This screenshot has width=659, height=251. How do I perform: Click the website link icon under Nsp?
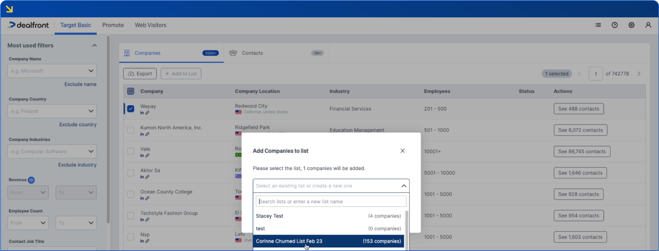tap(147, 241)
